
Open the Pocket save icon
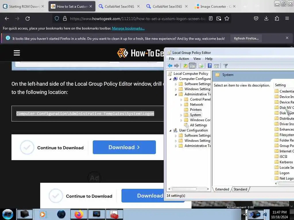(x=256, y=19)
